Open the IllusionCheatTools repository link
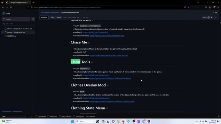Screen dimensions: 221x124 (x=110, y=79)
